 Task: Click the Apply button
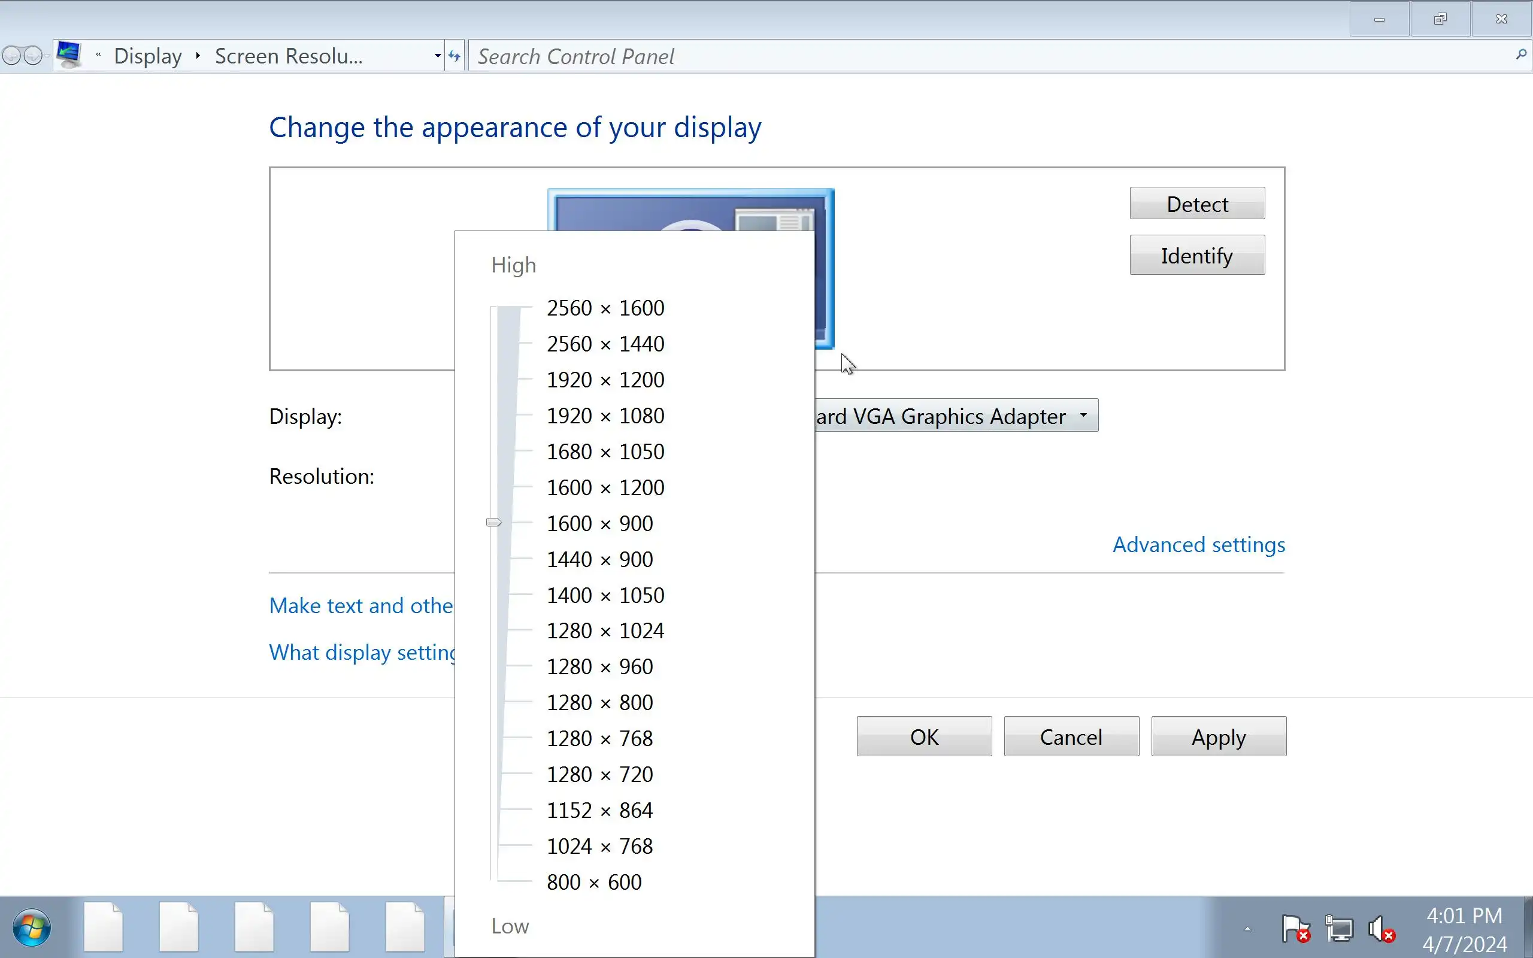pyautogui.click(x=1218, y=737)
